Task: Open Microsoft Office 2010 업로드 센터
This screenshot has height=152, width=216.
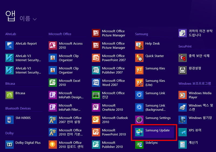Action: point(66,144)
